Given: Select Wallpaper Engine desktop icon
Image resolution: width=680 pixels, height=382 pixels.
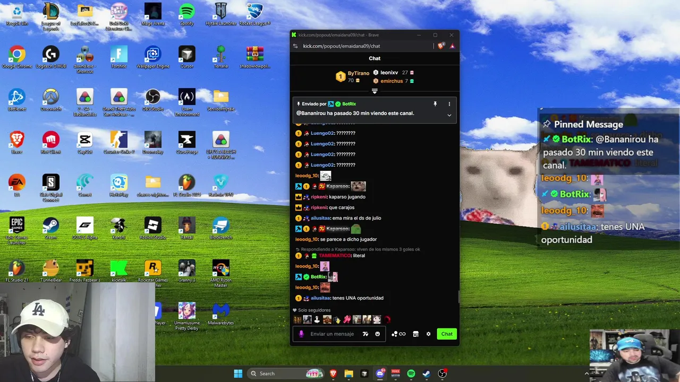Looking at the screenshot, I should pos(153,57).
